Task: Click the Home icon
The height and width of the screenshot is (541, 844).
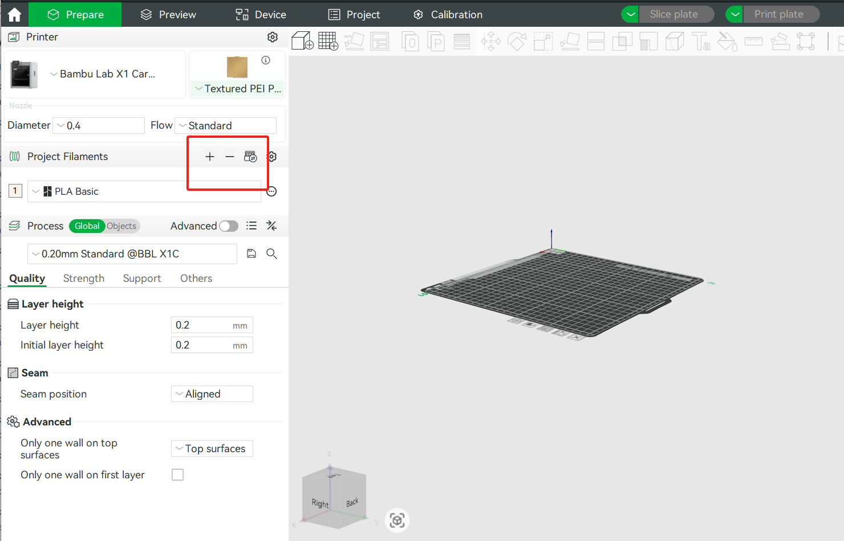Action: (x=14, y=14)
